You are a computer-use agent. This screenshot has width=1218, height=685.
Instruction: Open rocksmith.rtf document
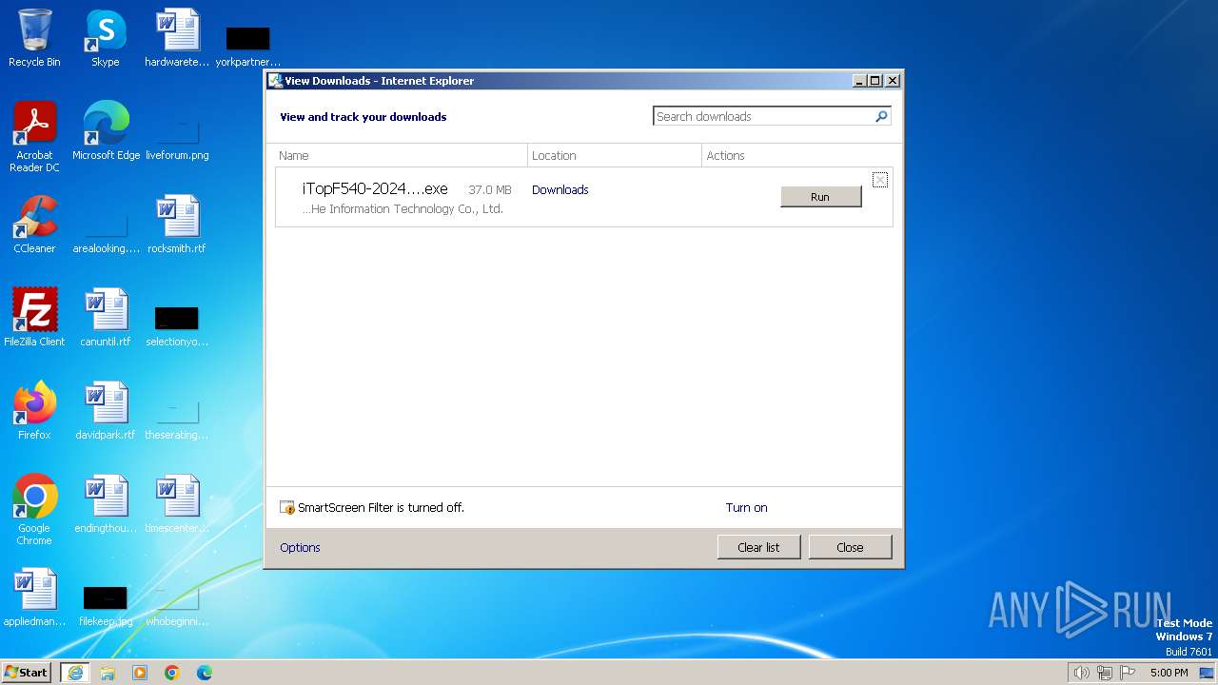(177, 225)
